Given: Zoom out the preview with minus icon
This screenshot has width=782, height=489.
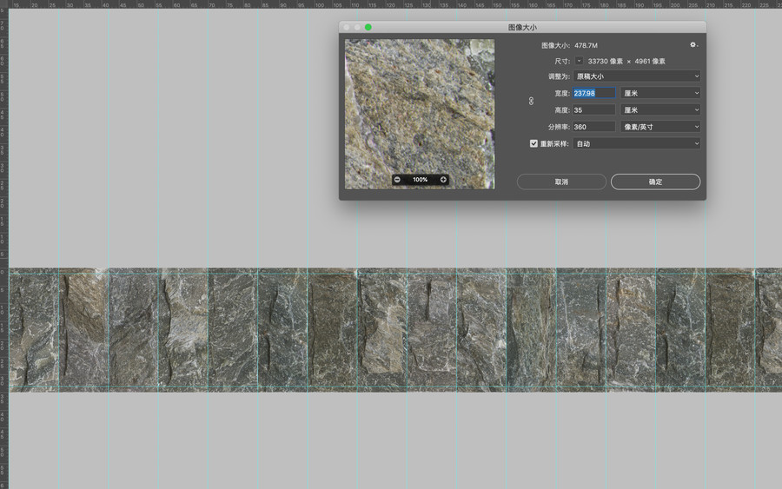Looking at the screenshot, I should 397,180.
